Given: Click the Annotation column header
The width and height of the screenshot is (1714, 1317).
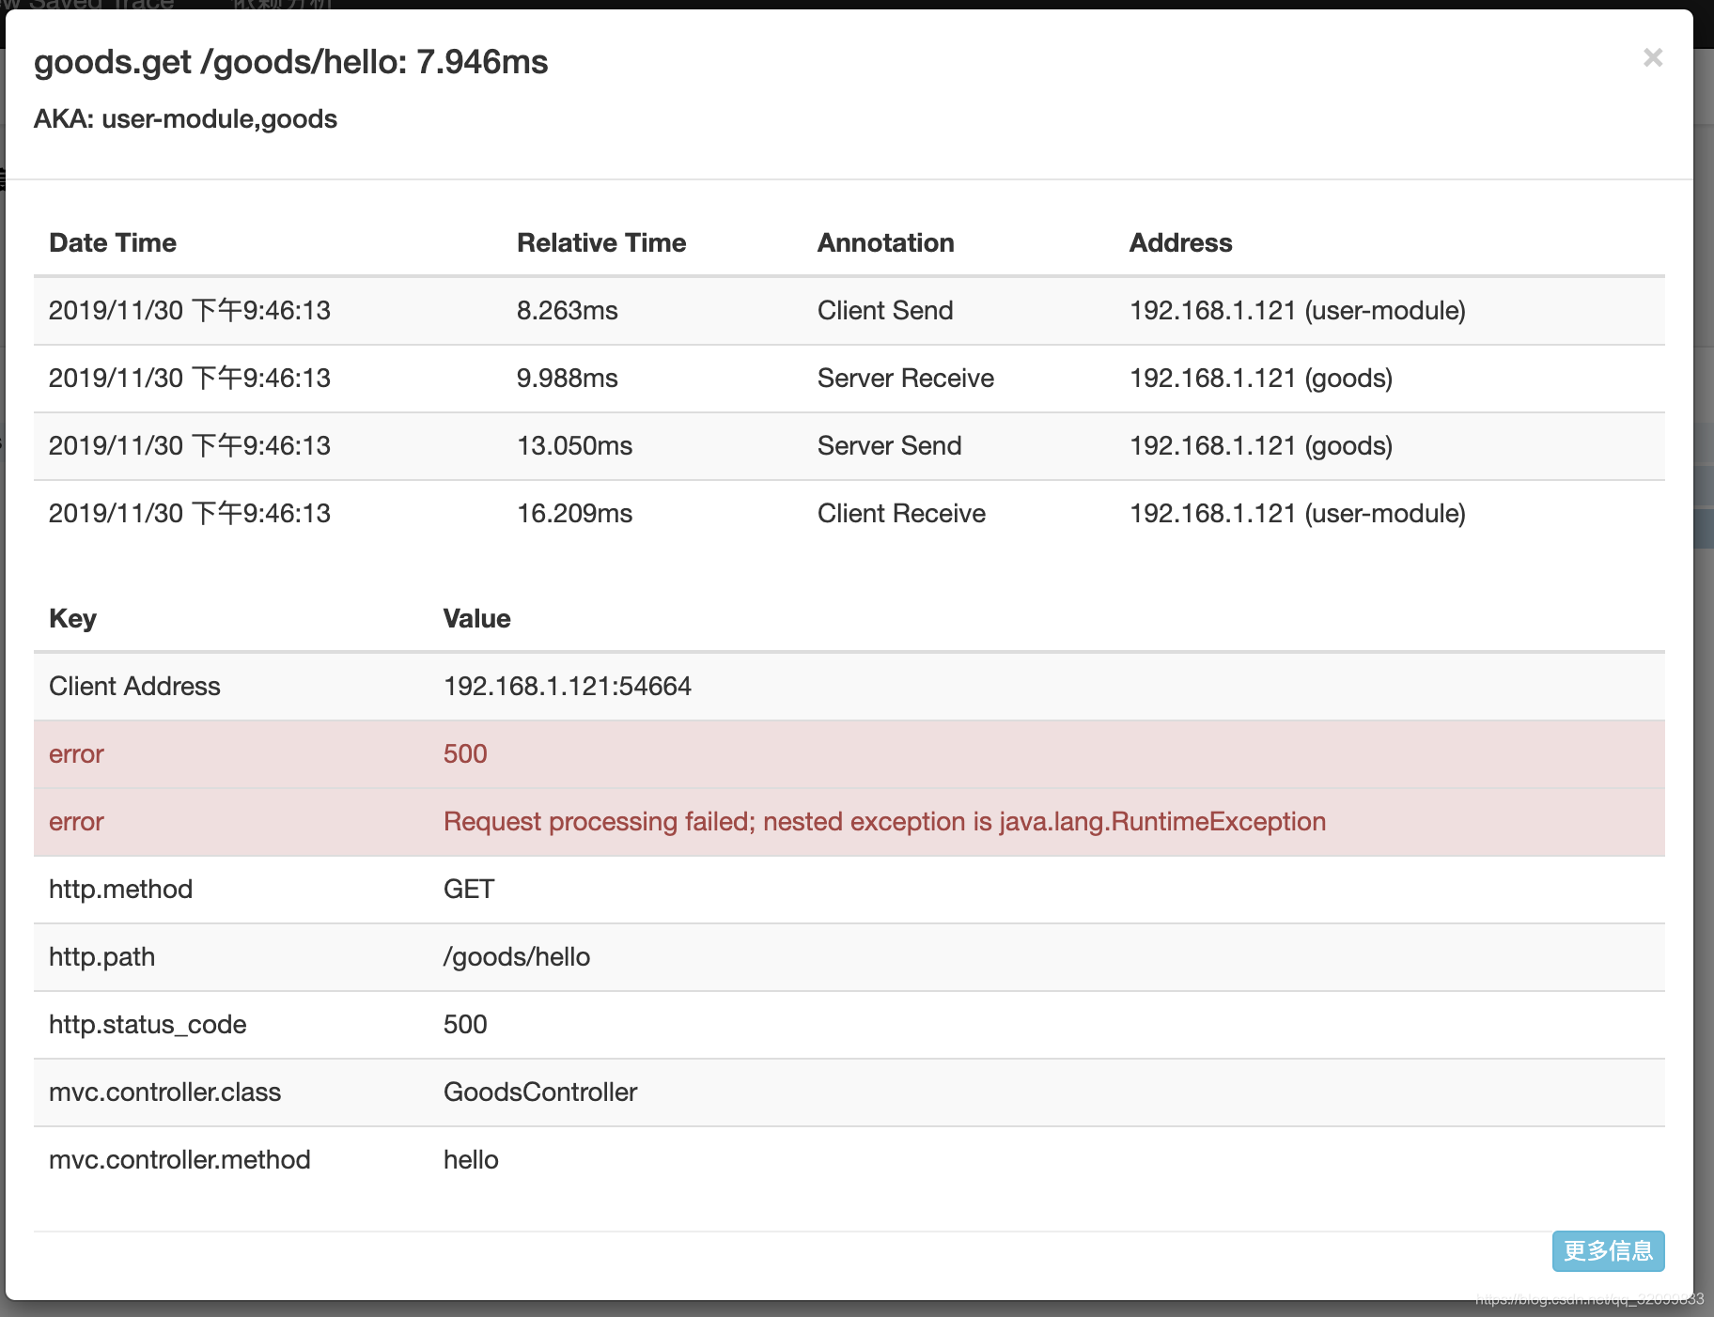Looking at the screenshot, I should (x=885, y=242).
